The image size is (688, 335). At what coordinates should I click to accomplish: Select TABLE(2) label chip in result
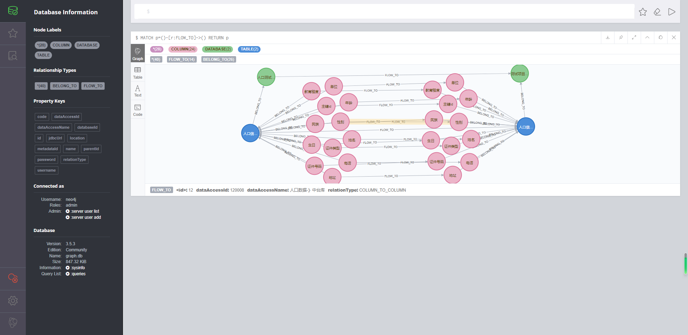[x=249, y=49]
